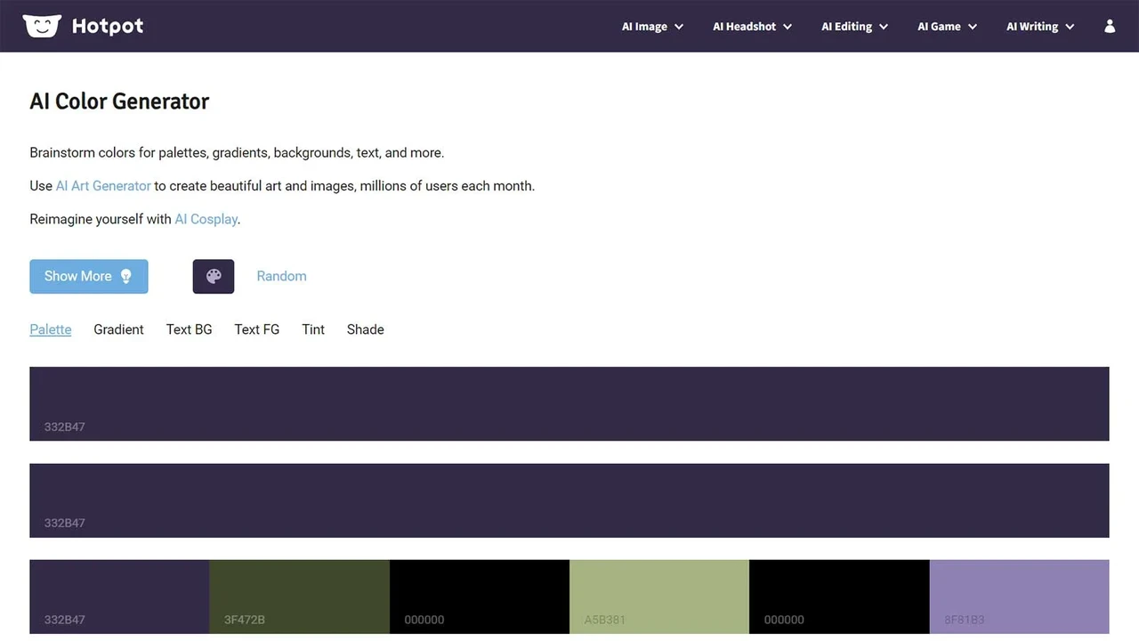Image resolution: width=1139 pixels, height=641 pixels.
Task: Switch to the Gradient tab
Action: 118,329
